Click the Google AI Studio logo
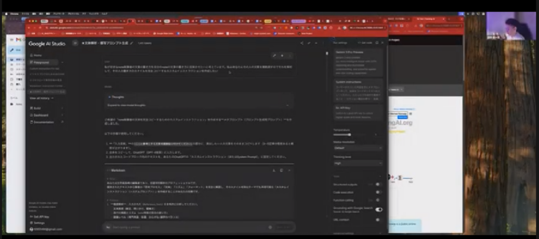Viewport: 539px width, 239px height. click(47, 44)
